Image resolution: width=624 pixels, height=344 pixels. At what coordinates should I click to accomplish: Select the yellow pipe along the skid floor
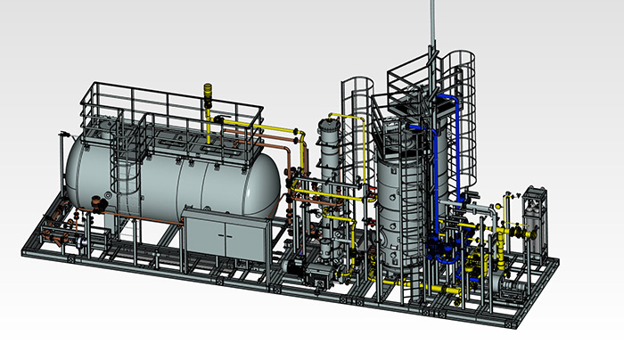[422, 286]
